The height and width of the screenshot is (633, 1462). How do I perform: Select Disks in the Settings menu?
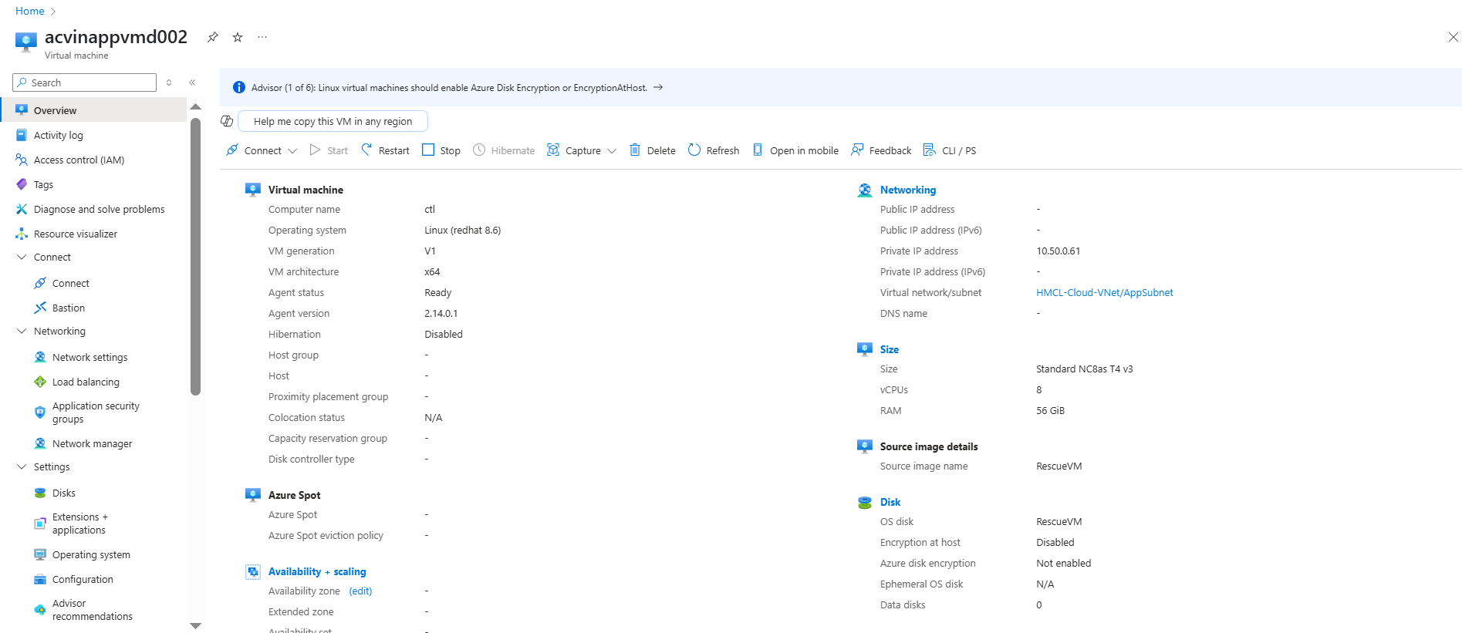coord(63,493)
